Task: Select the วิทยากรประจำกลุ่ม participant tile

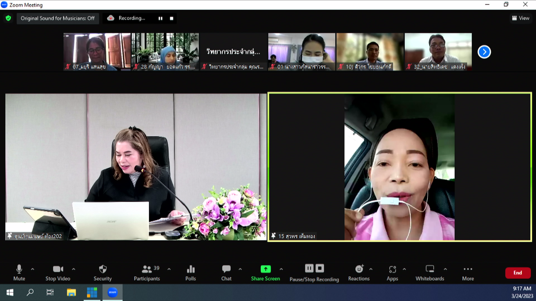Action: click(x=233, y=52)
